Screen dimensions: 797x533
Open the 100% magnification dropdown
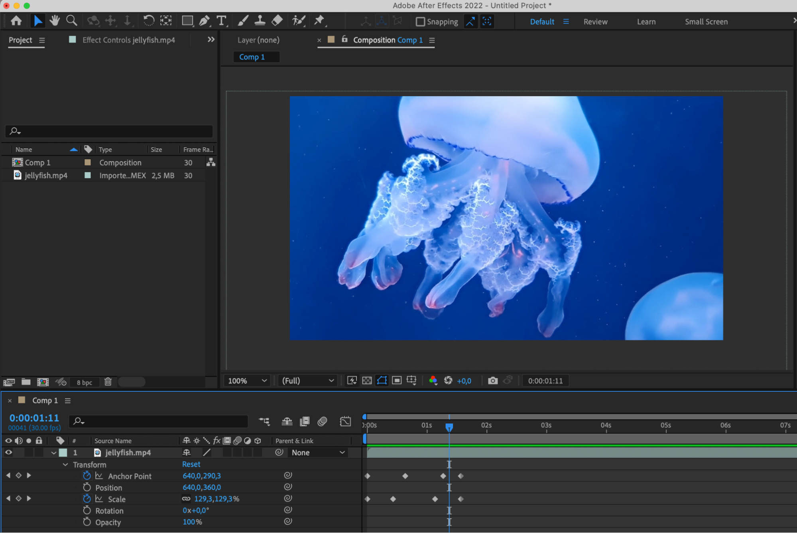tap(247, 381)
